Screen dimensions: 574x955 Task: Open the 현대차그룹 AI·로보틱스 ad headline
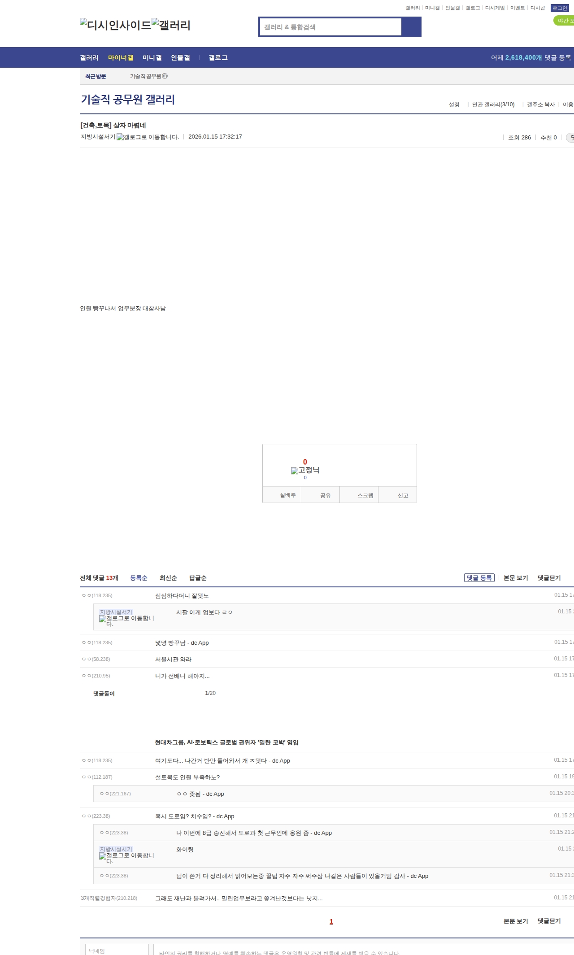point(226,742)
